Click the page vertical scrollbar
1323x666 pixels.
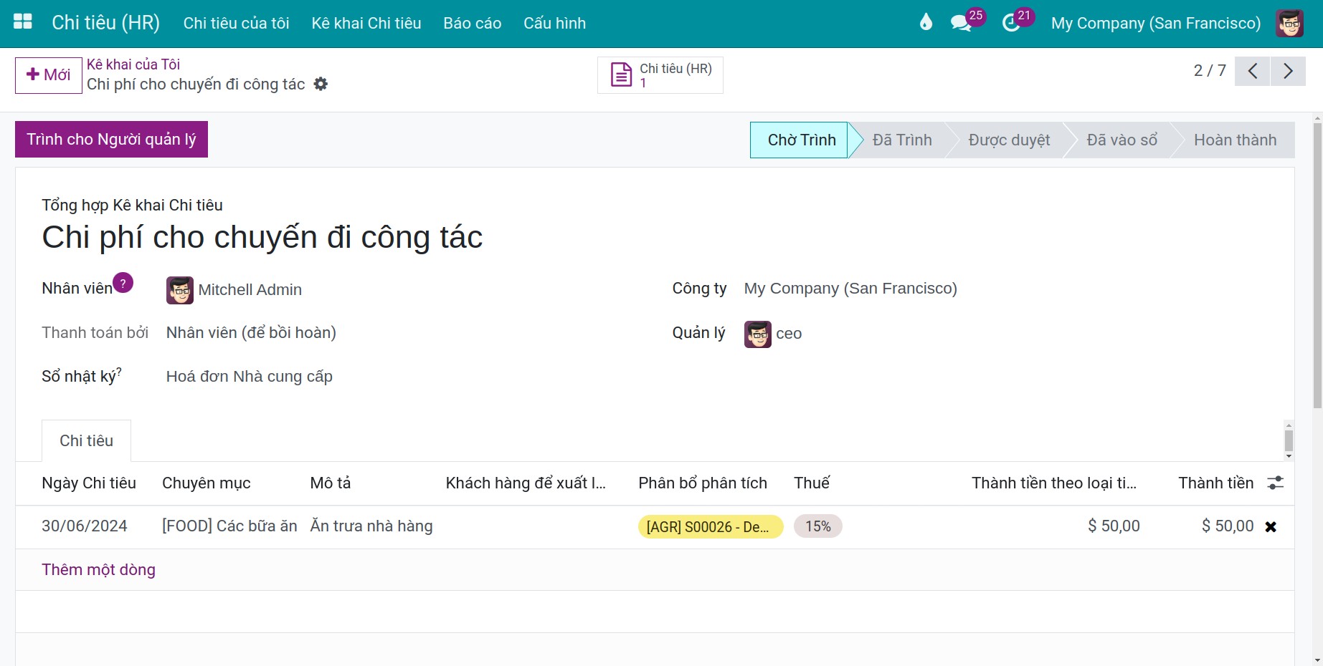point(1317,265)
